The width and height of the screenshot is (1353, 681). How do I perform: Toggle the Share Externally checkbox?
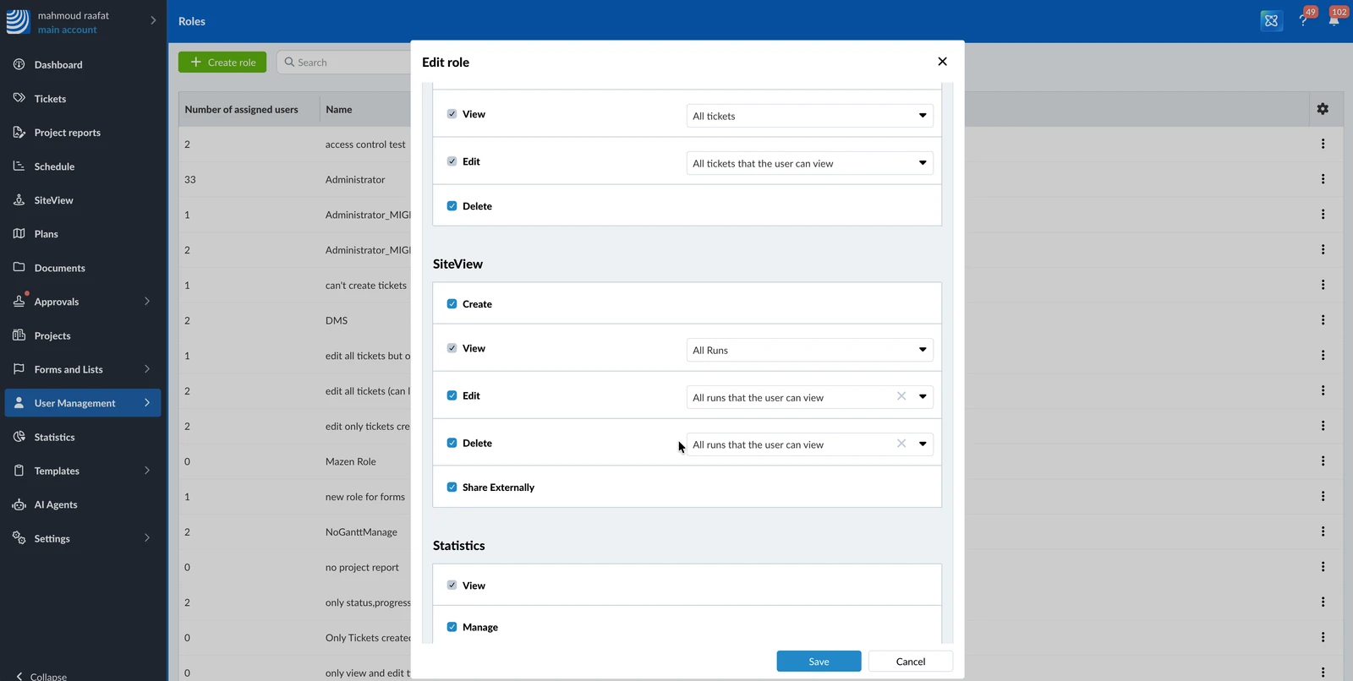click(x=452, y=488)
